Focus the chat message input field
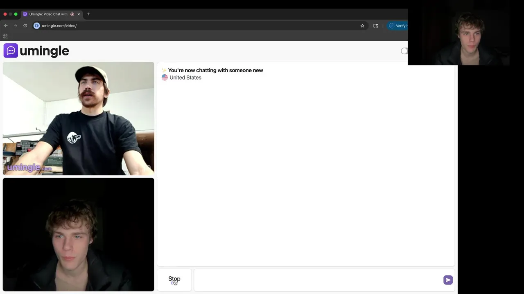 tap(318, 280)
